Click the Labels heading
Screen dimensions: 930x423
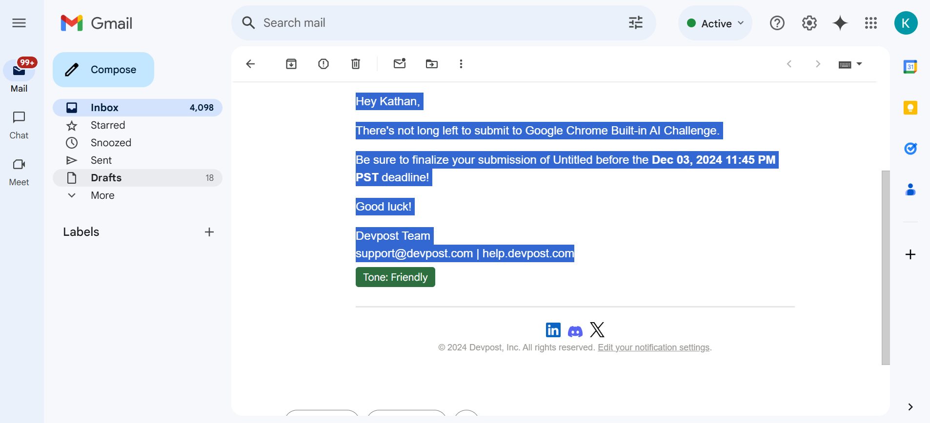(x=81, y=232)
